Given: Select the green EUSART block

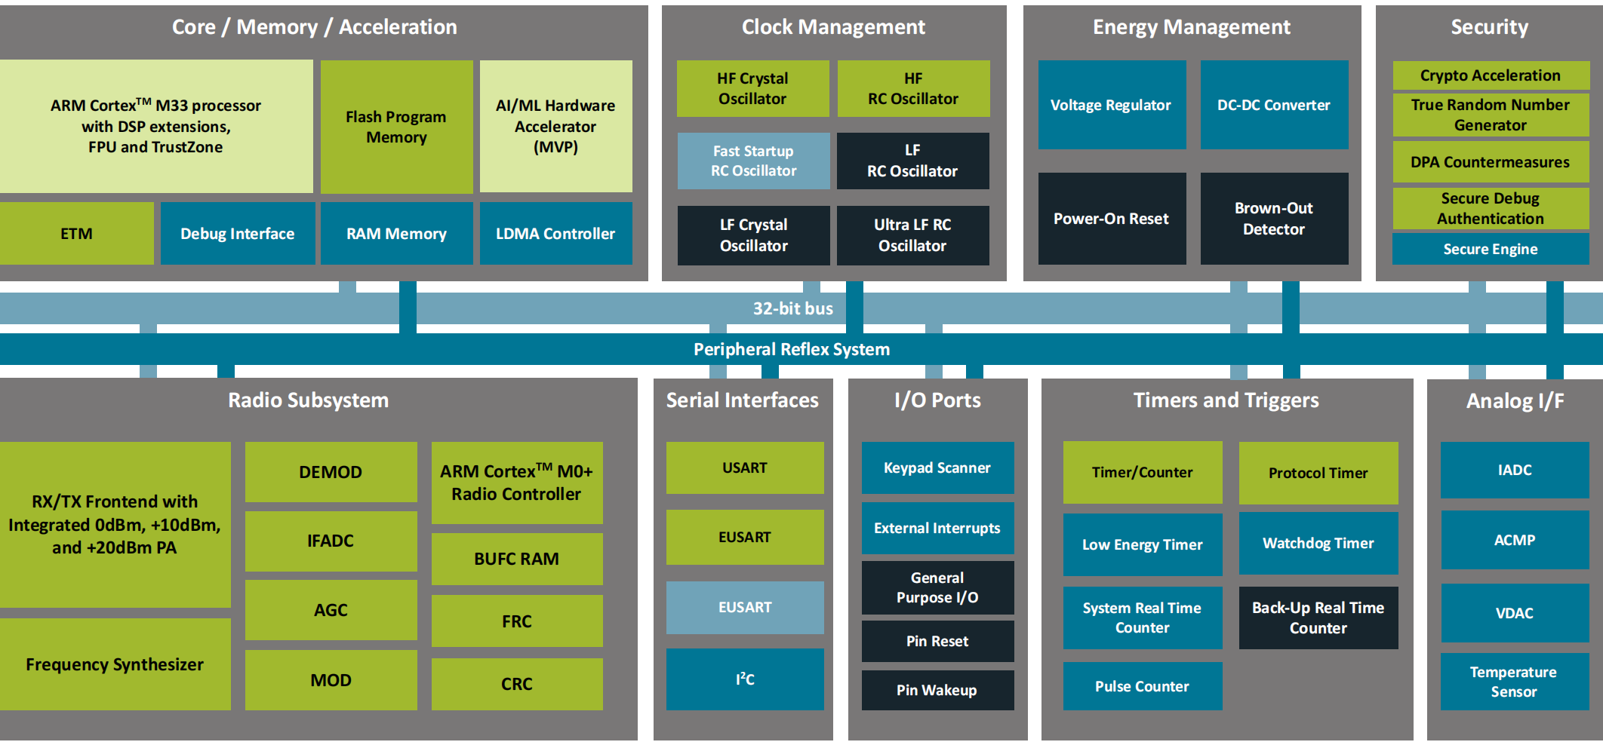Looking at the screenshot, I should point(745,537).
